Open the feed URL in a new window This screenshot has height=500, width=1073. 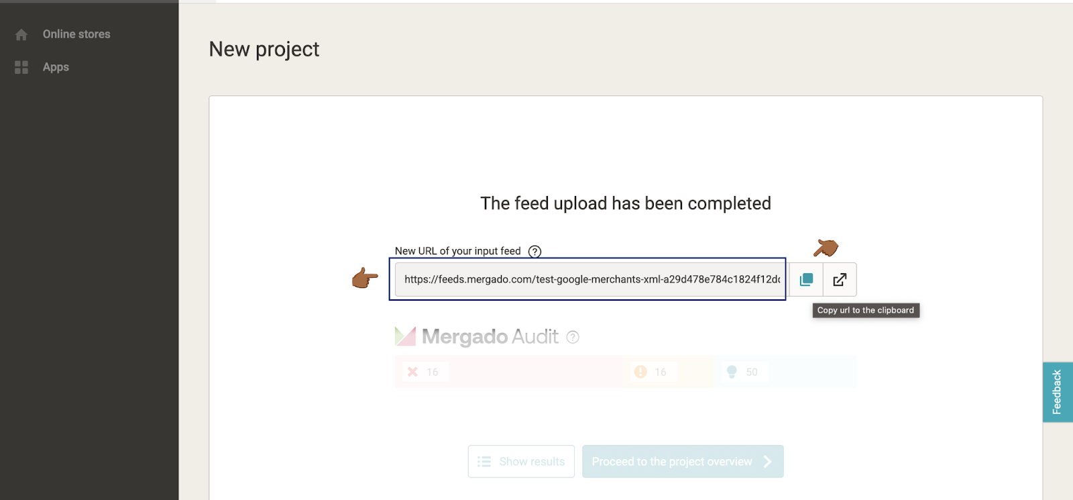[840, 279]
